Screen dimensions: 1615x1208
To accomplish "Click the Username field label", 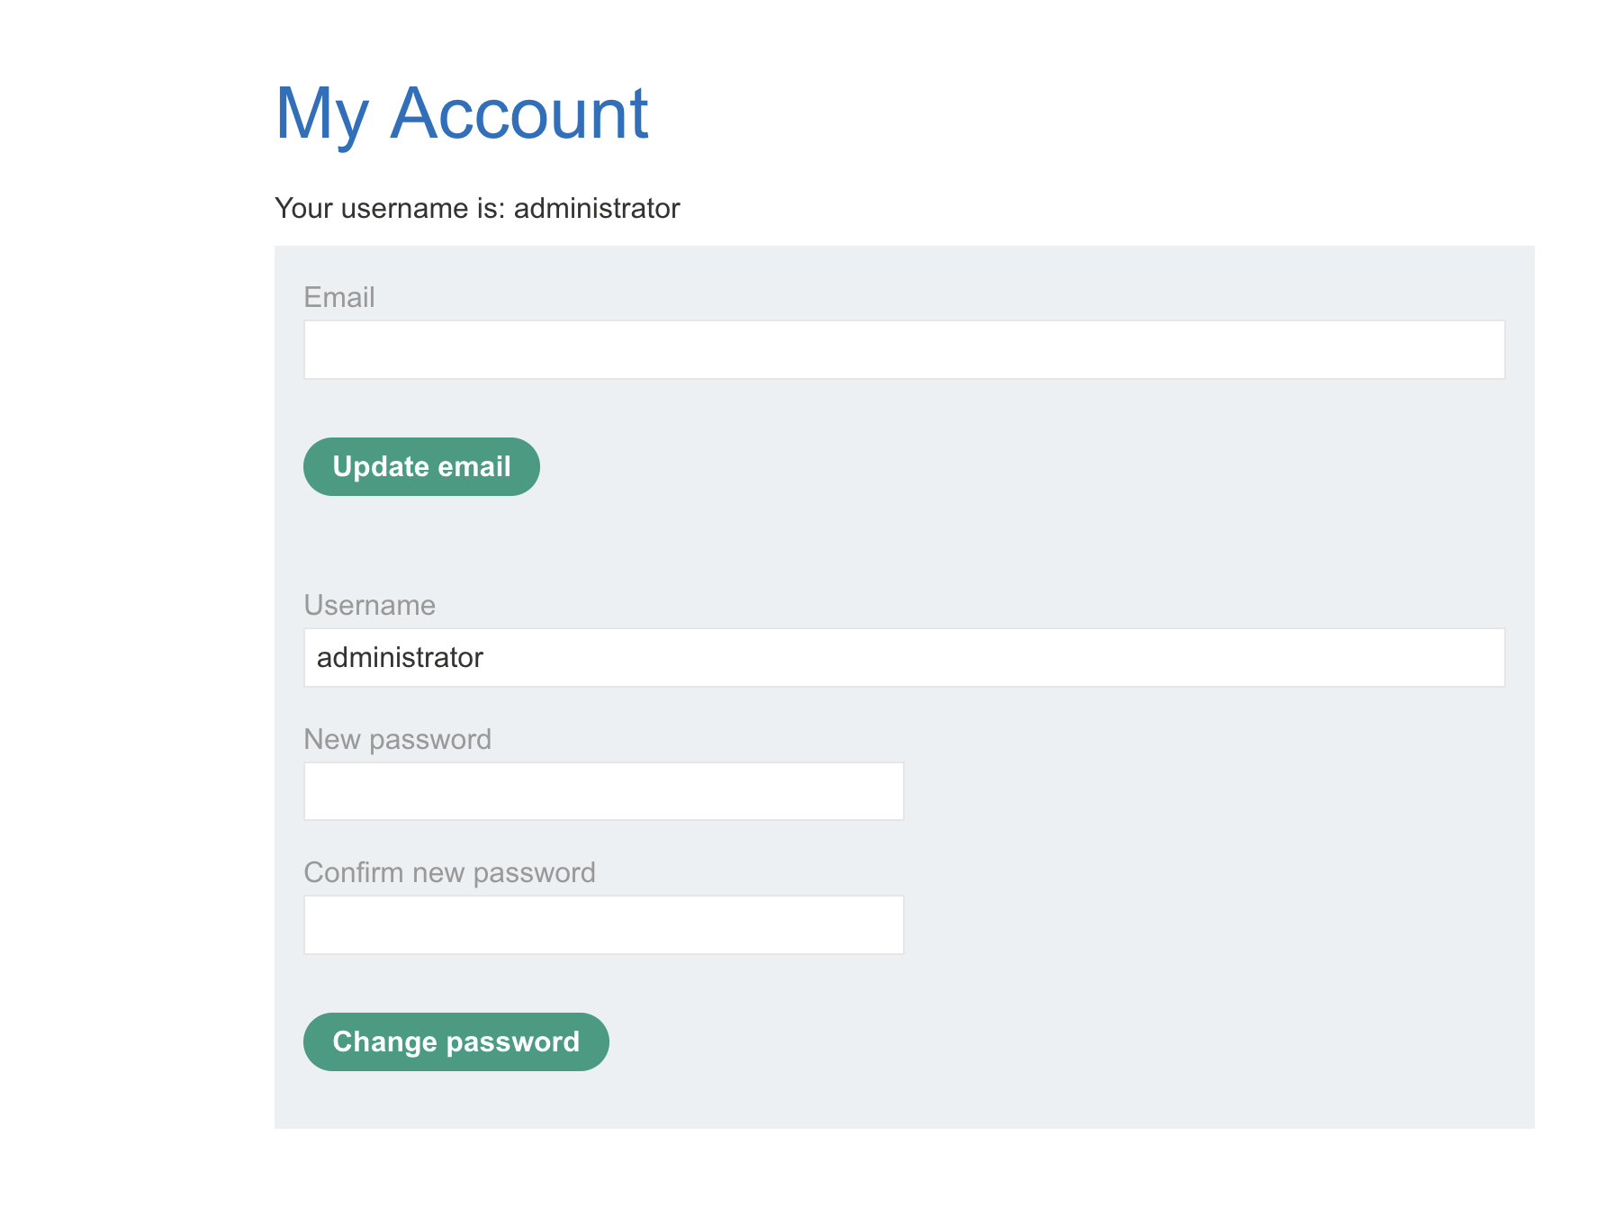I will click(x=369, y=605).
